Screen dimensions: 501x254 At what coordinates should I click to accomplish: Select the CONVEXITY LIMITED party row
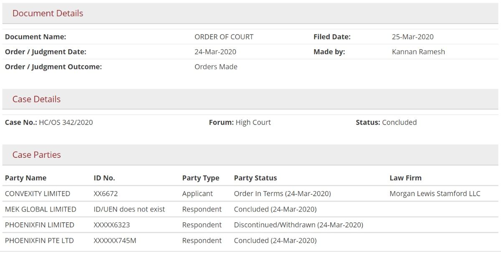[250, 194]
